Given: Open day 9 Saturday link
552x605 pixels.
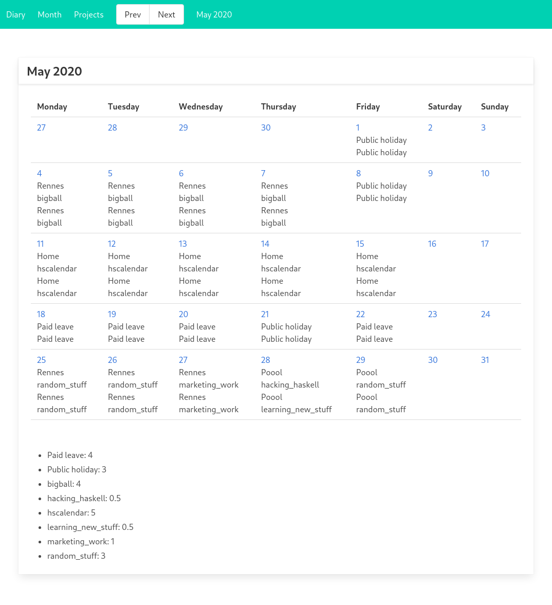Looking at the screenshot, I should 431,174.
